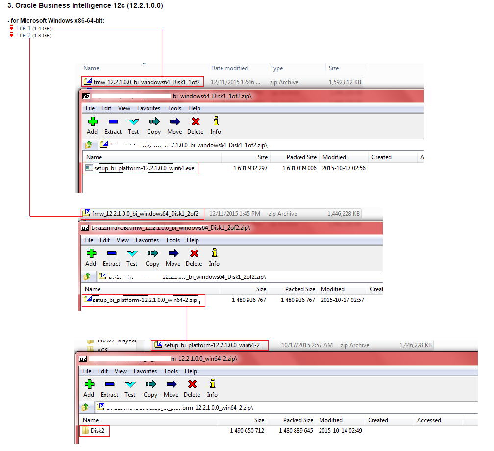
Task: Click Delete icon in Disk1_2of2 window
Action: coord(195,253)
